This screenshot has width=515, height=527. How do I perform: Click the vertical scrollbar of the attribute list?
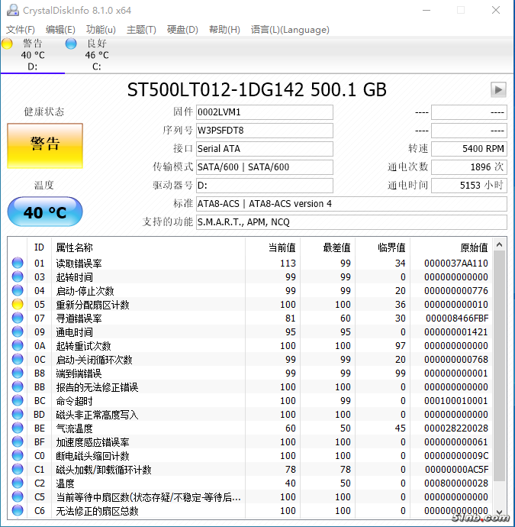(x=500, y=367)
